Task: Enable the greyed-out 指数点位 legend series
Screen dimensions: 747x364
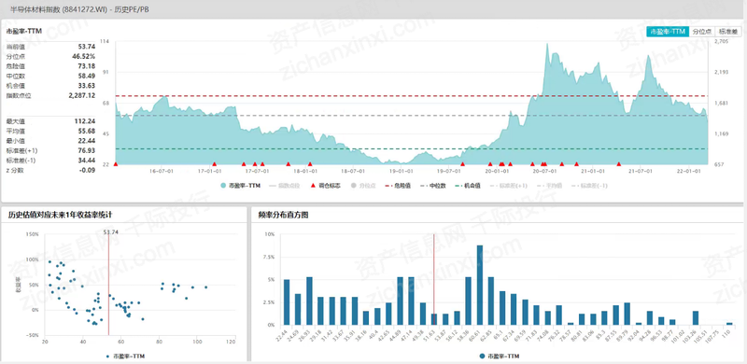Action: click(x=285, y=186)
